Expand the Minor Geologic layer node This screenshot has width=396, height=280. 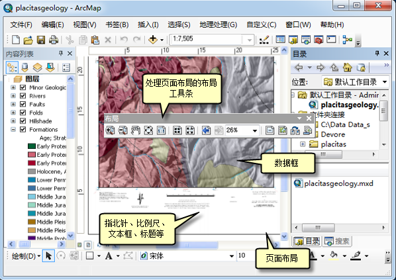point(13,87)
